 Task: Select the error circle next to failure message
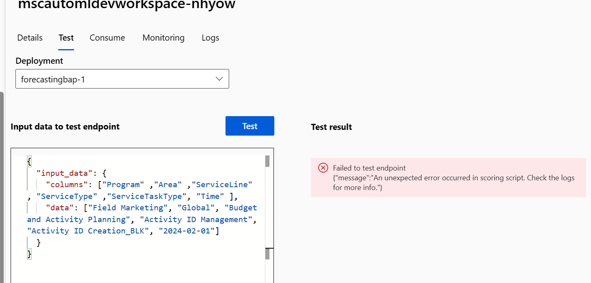pyautogui.click(x=323, y=168)
